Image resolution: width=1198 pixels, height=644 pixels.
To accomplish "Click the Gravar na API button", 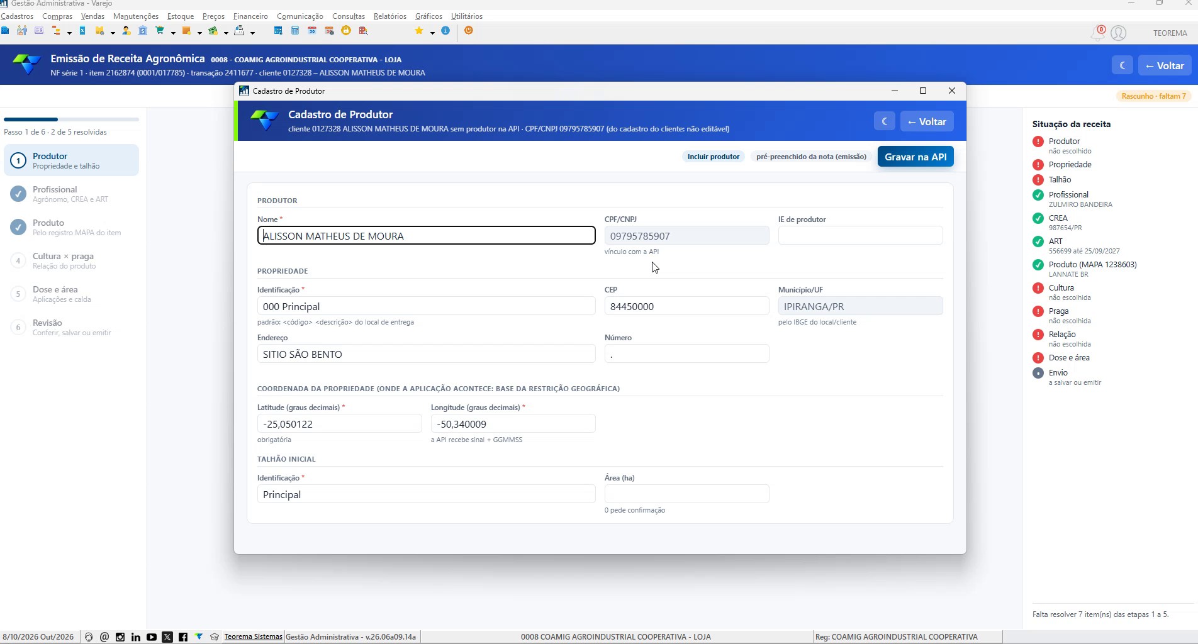I will (915, 157).
